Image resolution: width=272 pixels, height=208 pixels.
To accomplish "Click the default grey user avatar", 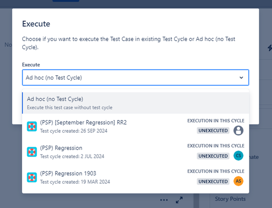I will 238,130.
